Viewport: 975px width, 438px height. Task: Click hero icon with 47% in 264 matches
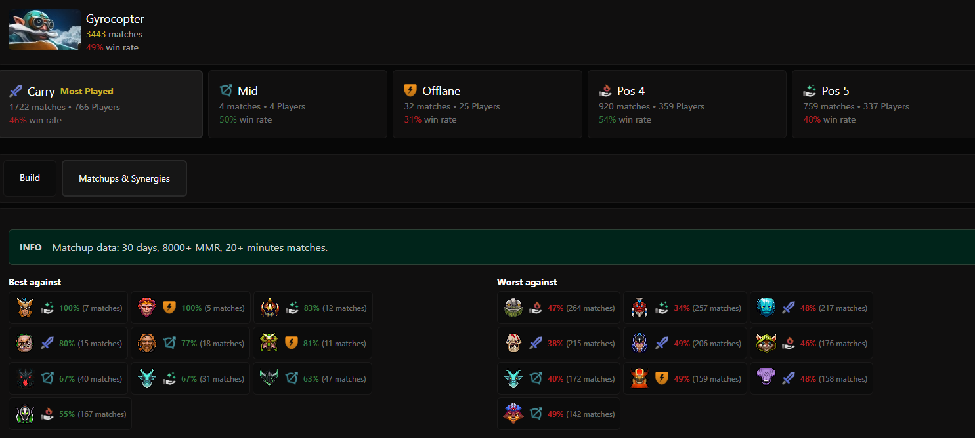pyautogui.click(x=513, y=308)
